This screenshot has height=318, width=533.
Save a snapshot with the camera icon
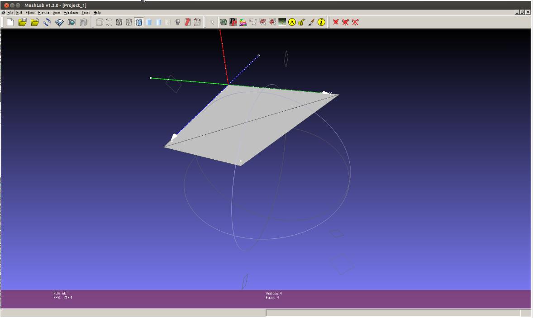71,22
